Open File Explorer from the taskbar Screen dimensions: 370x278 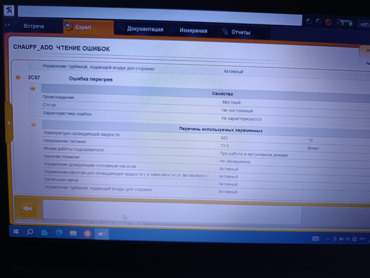(73, 233)
